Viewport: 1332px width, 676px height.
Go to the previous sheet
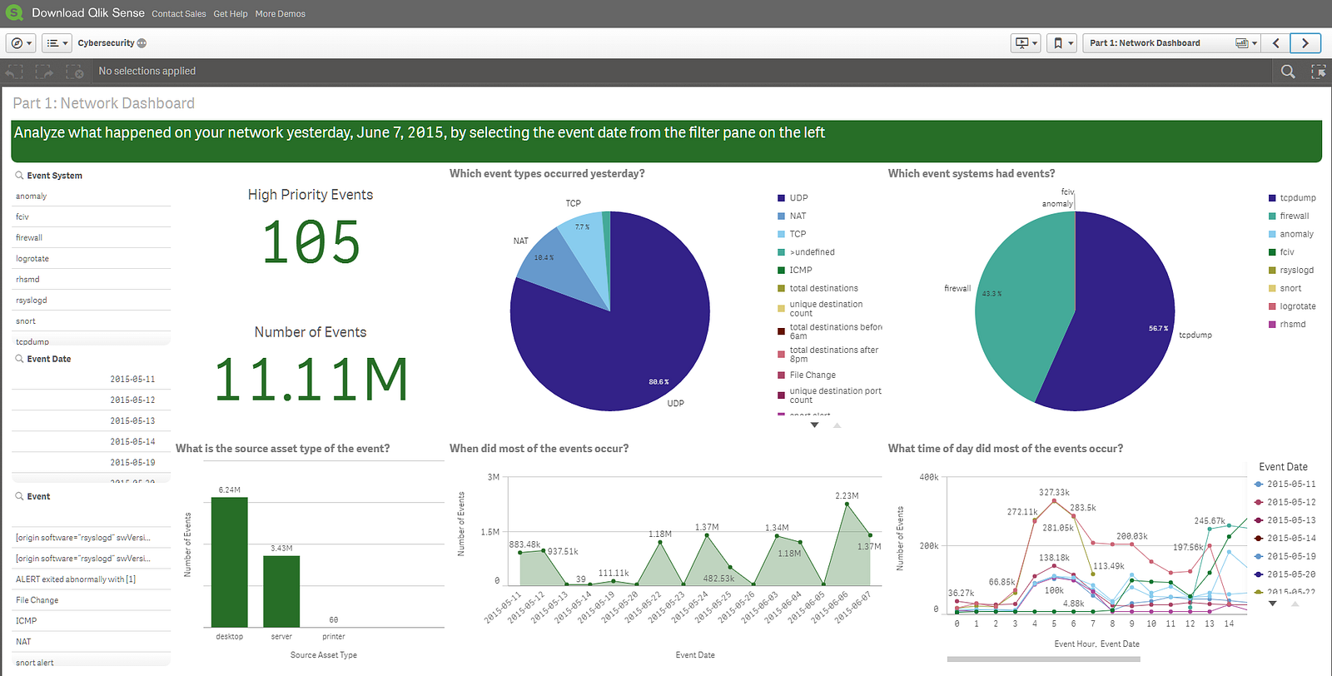coord(1275,43)
